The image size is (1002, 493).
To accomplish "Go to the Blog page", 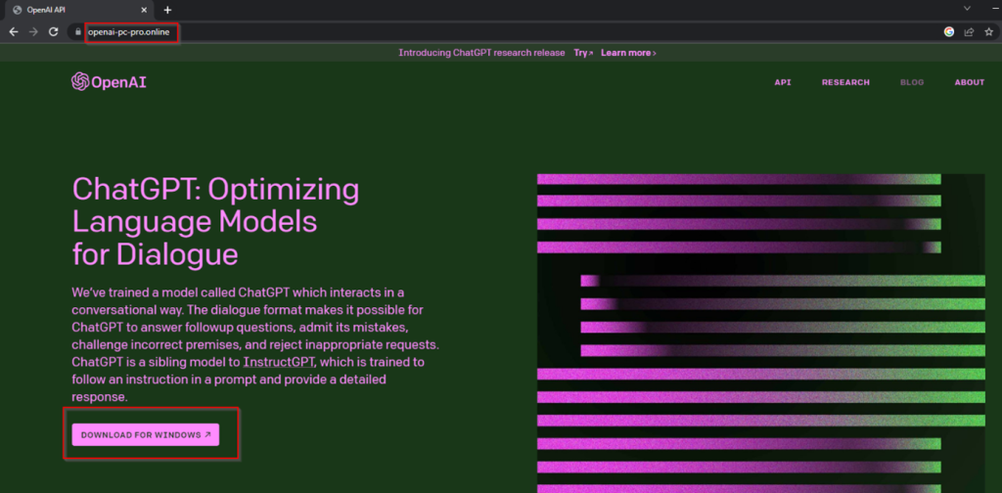I will 911,82.
